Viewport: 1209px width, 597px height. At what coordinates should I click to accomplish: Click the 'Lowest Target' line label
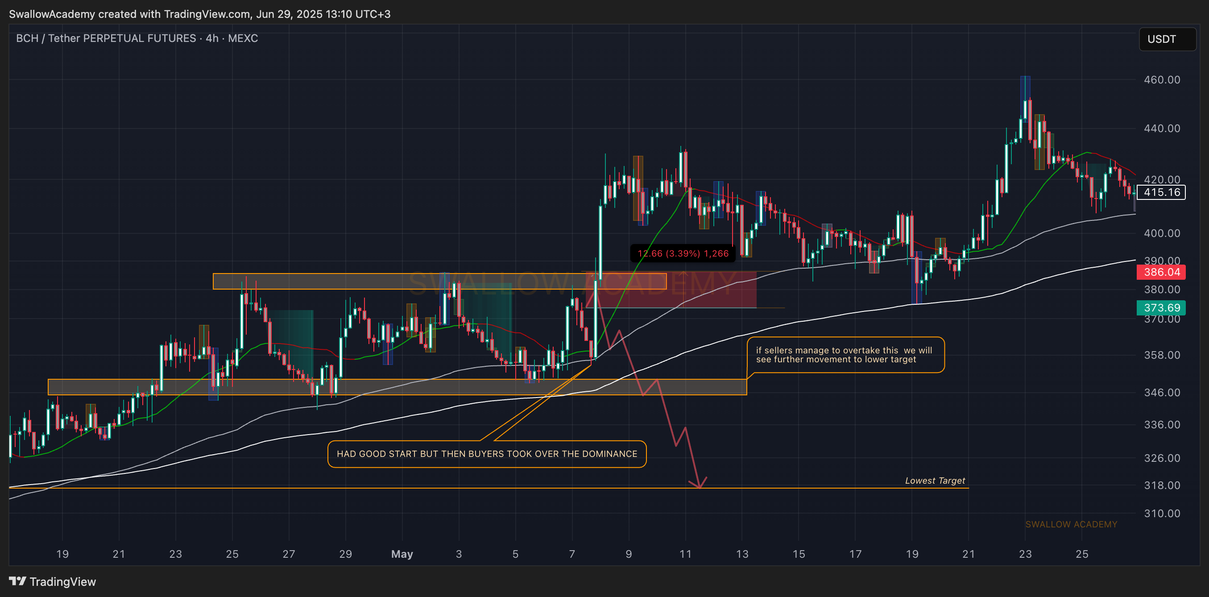(x=935, y=480)
